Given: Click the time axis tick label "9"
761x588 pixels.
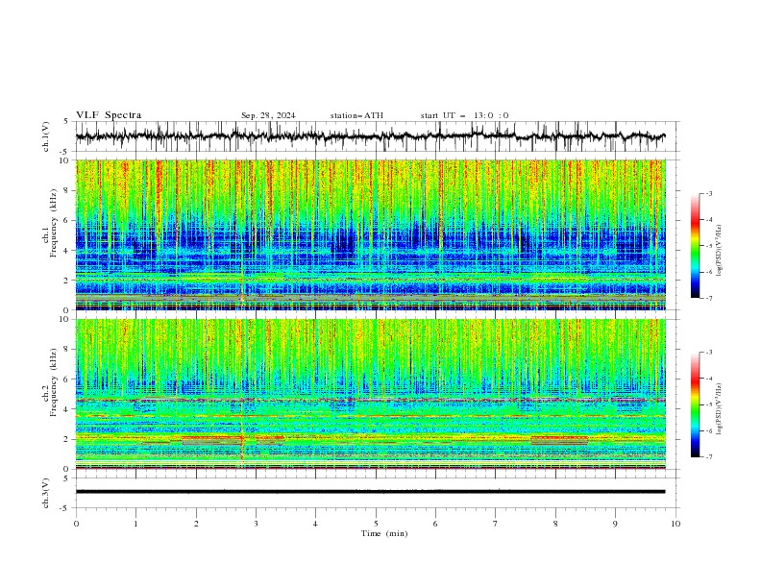Looking at the screenshot, I should click(615, 524).
